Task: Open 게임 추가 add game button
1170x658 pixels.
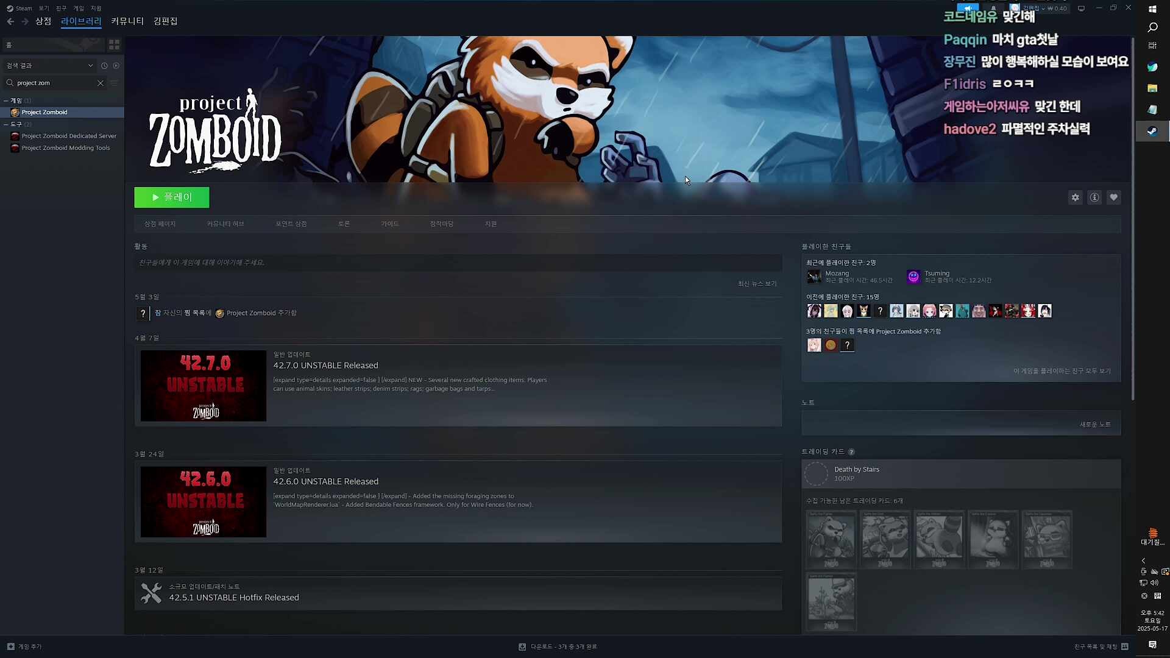Action: [24, 647]
